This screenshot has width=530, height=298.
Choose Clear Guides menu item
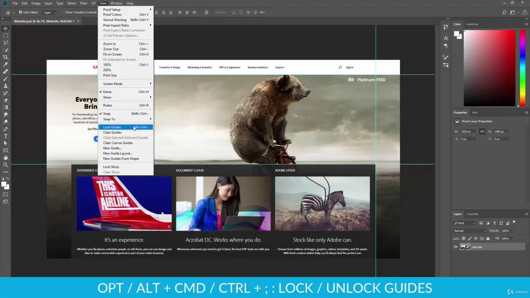(x=126, y=132)
